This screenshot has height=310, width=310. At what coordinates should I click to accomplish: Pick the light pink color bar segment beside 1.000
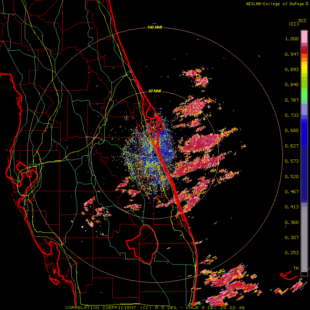(x=304, y=37)
